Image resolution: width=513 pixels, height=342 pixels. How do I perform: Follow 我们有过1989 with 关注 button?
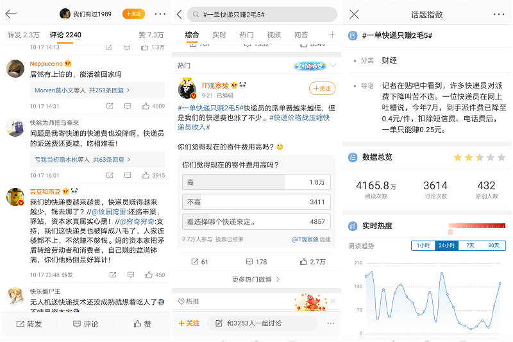pyautogui.click(x=134, y=14)
